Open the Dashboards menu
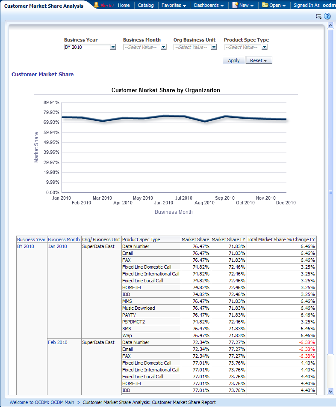This screenshot has height=407, width=336. [x=209, y=6]
